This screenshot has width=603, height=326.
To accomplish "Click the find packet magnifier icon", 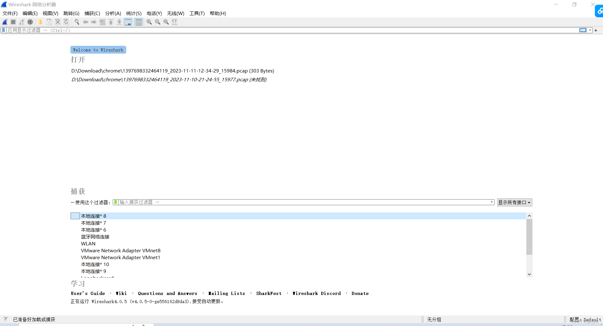I will 77,22.
